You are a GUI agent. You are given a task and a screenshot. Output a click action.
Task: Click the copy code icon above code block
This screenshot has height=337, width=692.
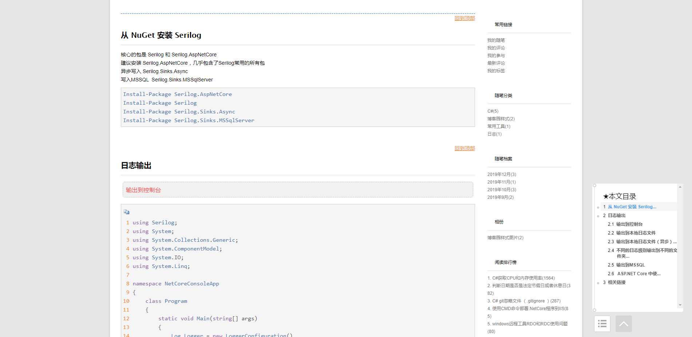126,212
